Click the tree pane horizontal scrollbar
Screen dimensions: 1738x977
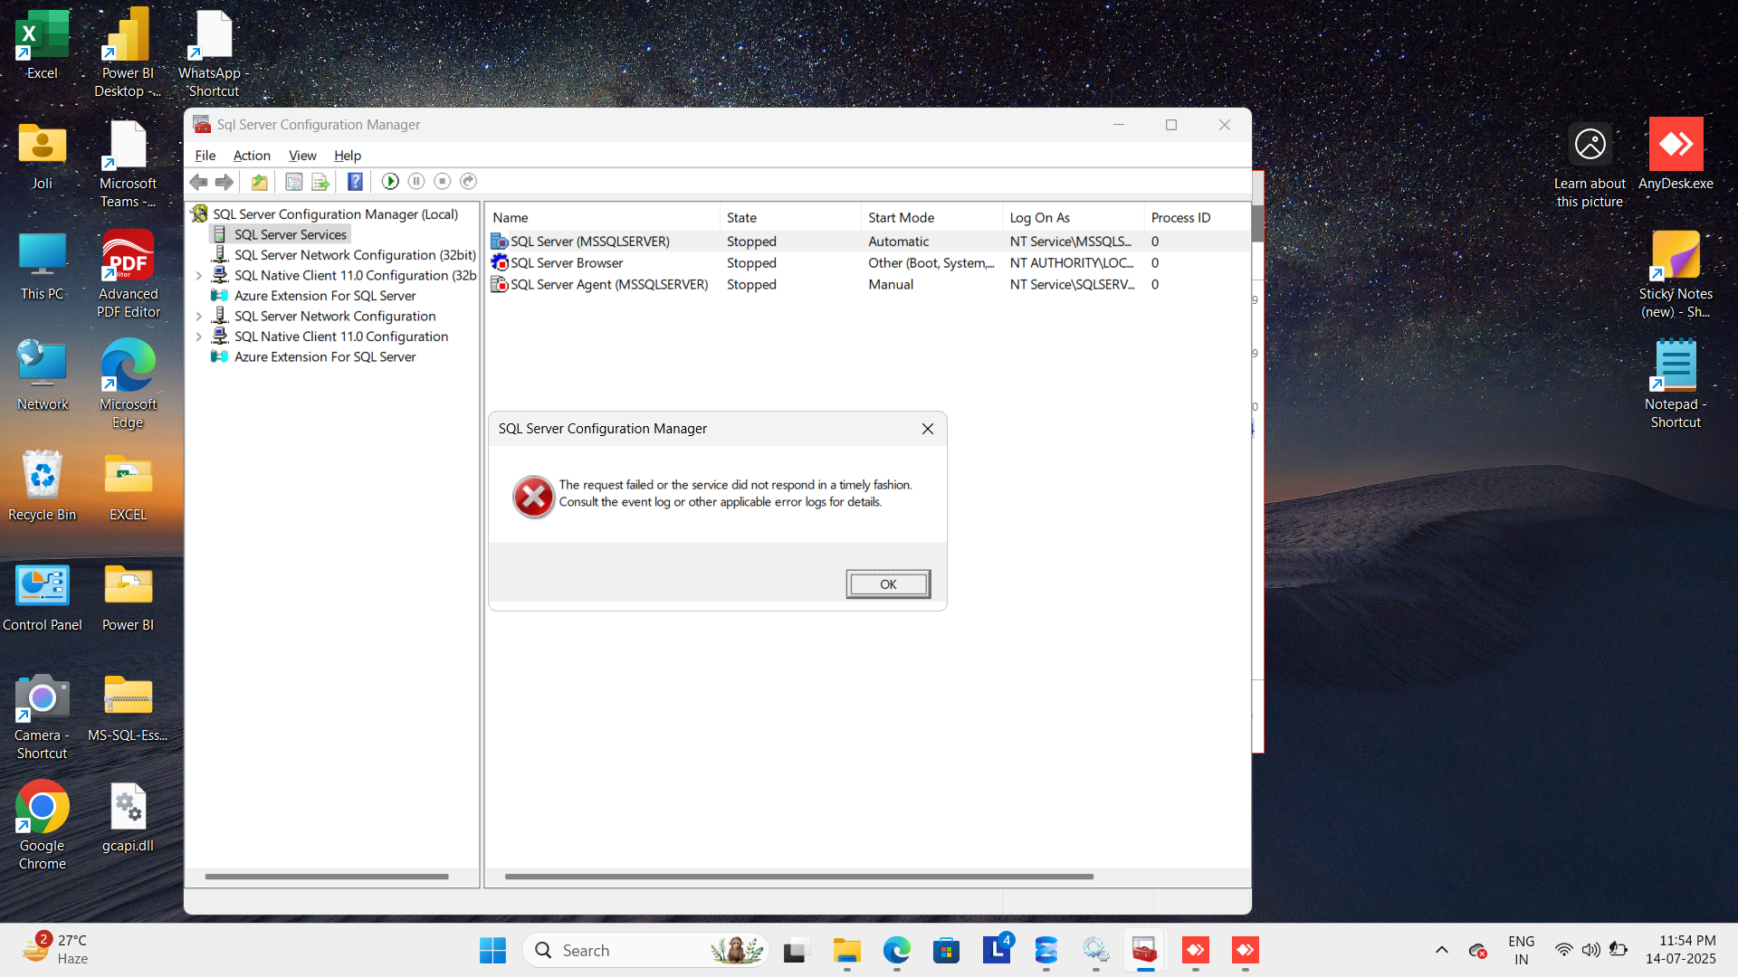(326, 877)
